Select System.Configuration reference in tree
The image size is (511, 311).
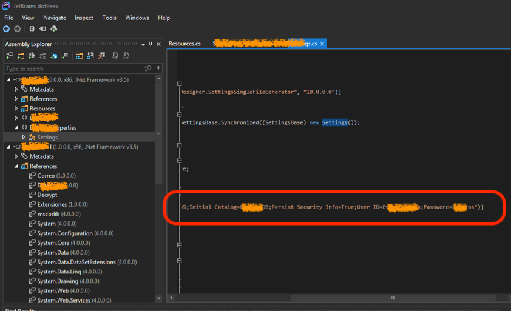65,233
